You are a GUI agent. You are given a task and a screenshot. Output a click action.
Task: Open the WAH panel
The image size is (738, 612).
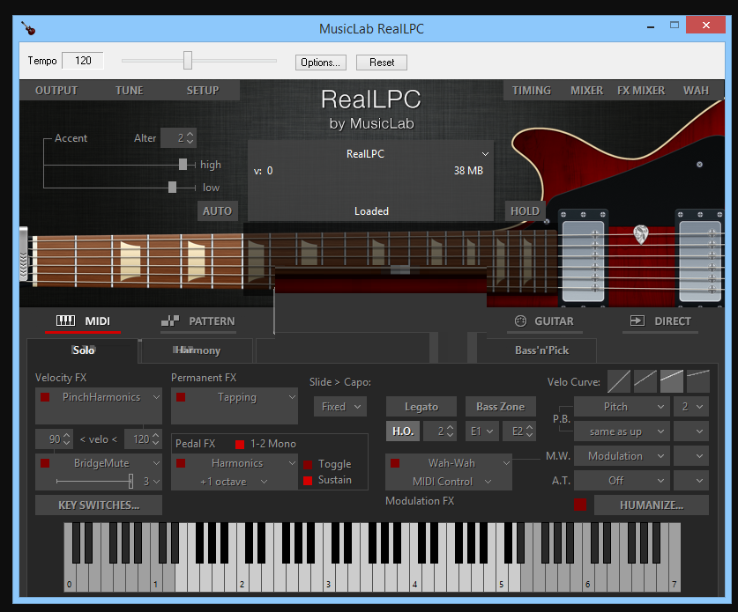(x=696, y=90)
